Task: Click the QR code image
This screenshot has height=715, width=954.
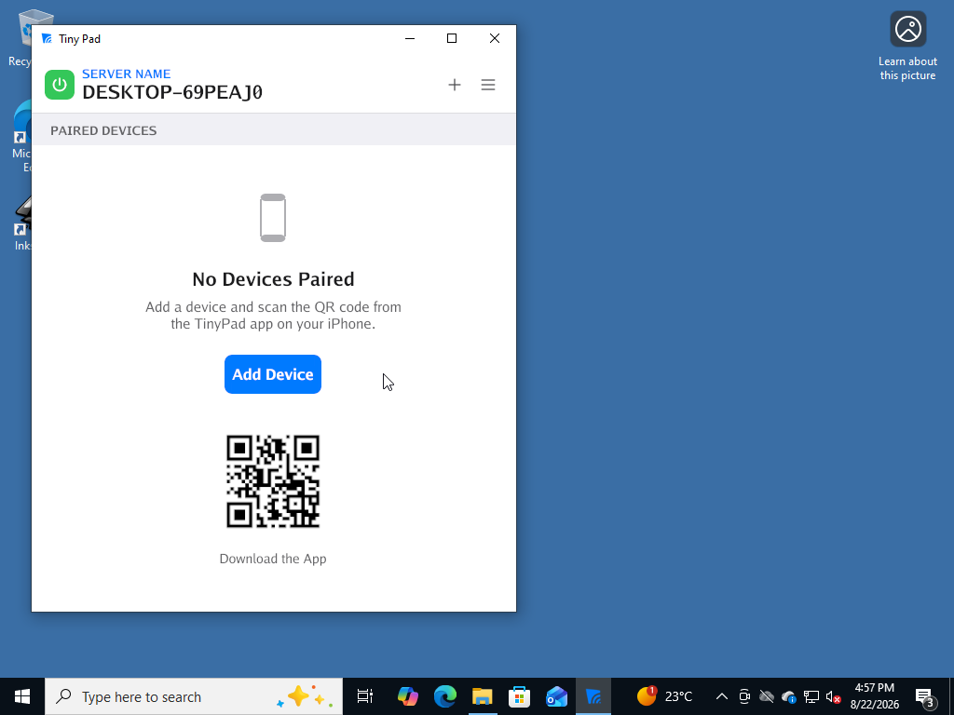Action: pyautogui.click(x=273, y=481)
